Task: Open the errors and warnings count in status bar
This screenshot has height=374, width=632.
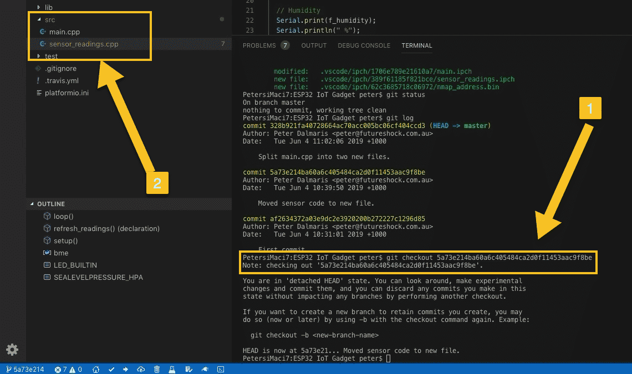Action: [69, 369]
